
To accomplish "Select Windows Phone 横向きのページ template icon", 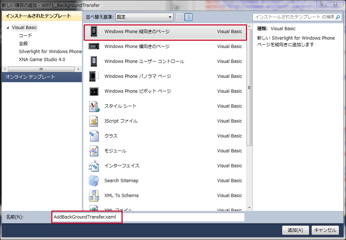I will (x=94, y=46).
